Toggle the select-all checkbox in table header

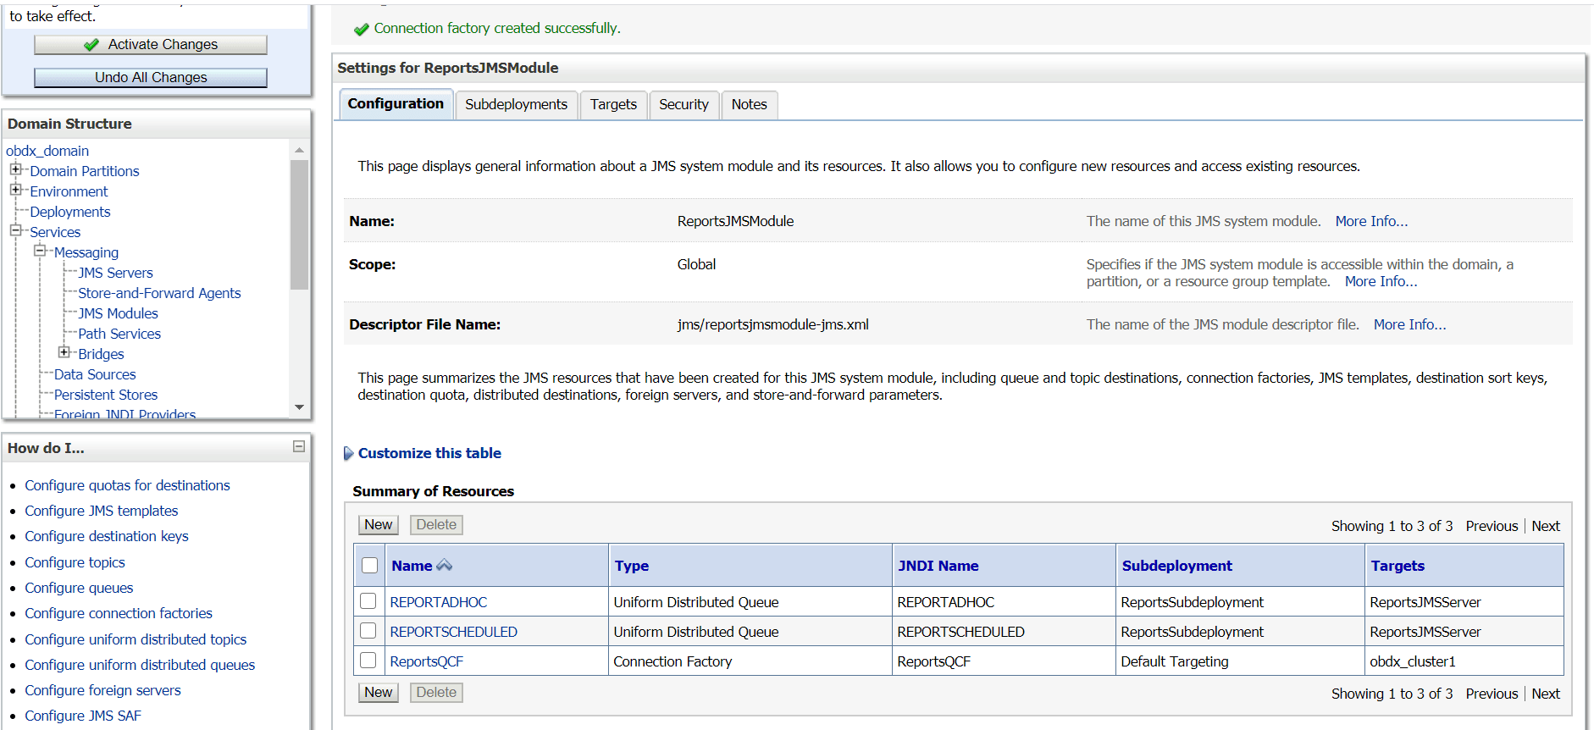coord(370,565)
